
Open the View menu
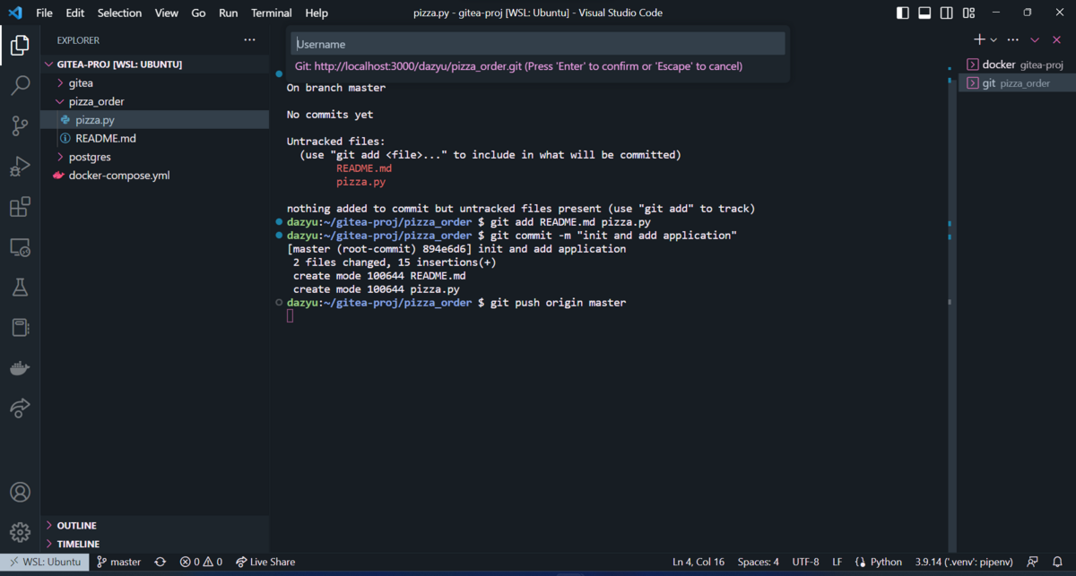tap(166, 13)
